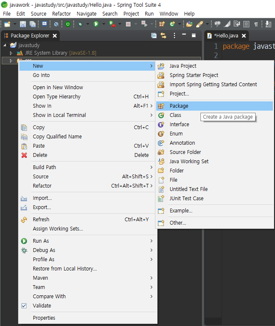Click the Annotation icon in New submenu
Screen dimensions: 275x326
(x=161, y=143)
